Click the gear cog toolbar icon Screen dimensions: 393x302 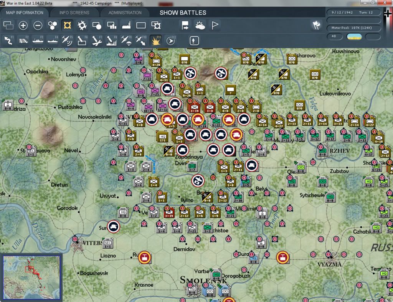coord(82,25)
